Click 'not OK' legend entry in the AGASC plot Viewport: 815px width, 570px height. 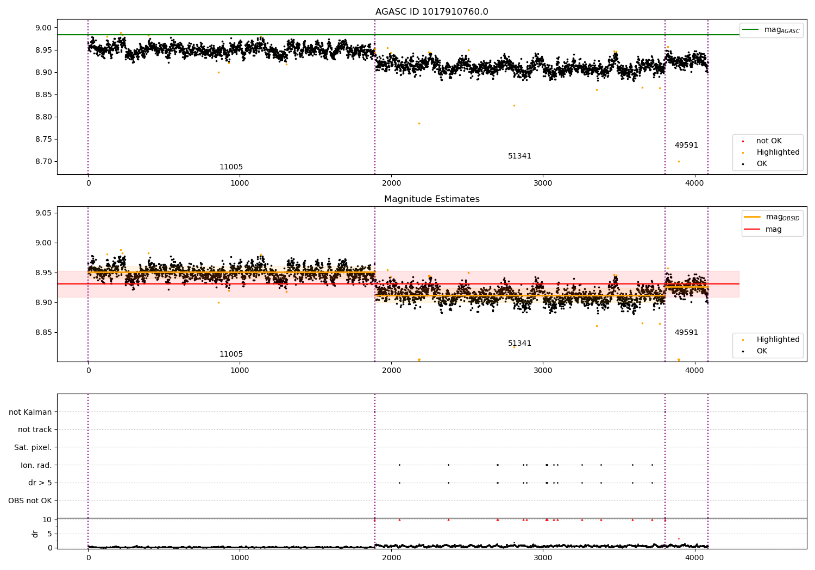coord(768,141)
